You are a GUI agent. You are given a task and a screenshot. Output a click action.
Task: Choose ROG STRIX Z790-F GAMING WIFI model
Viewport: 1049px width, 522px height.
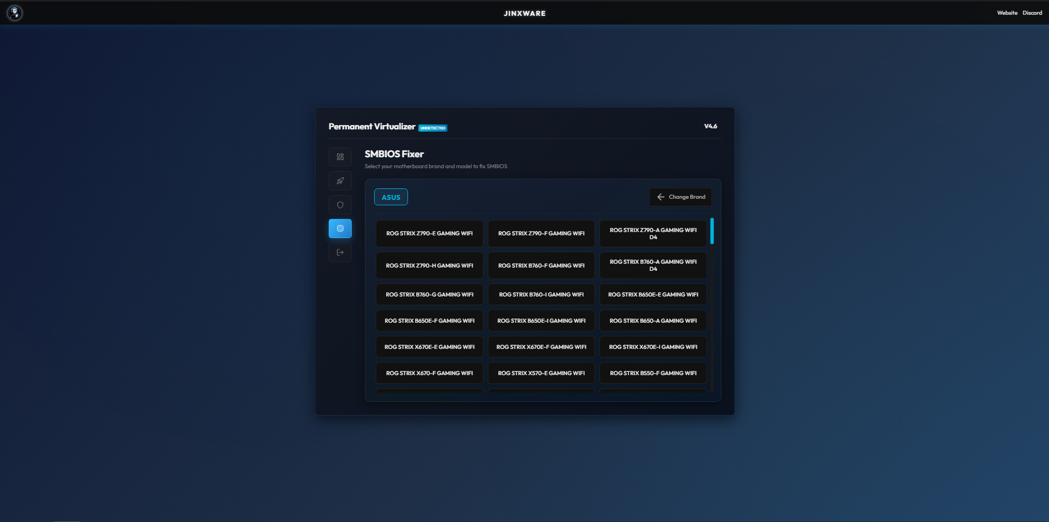541,234
